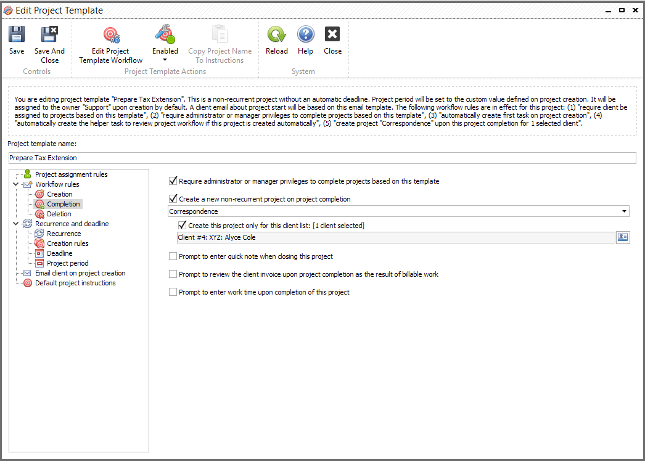Select the Completion workflow rule
The image size is (645, 461).
(x=64, y=204)
